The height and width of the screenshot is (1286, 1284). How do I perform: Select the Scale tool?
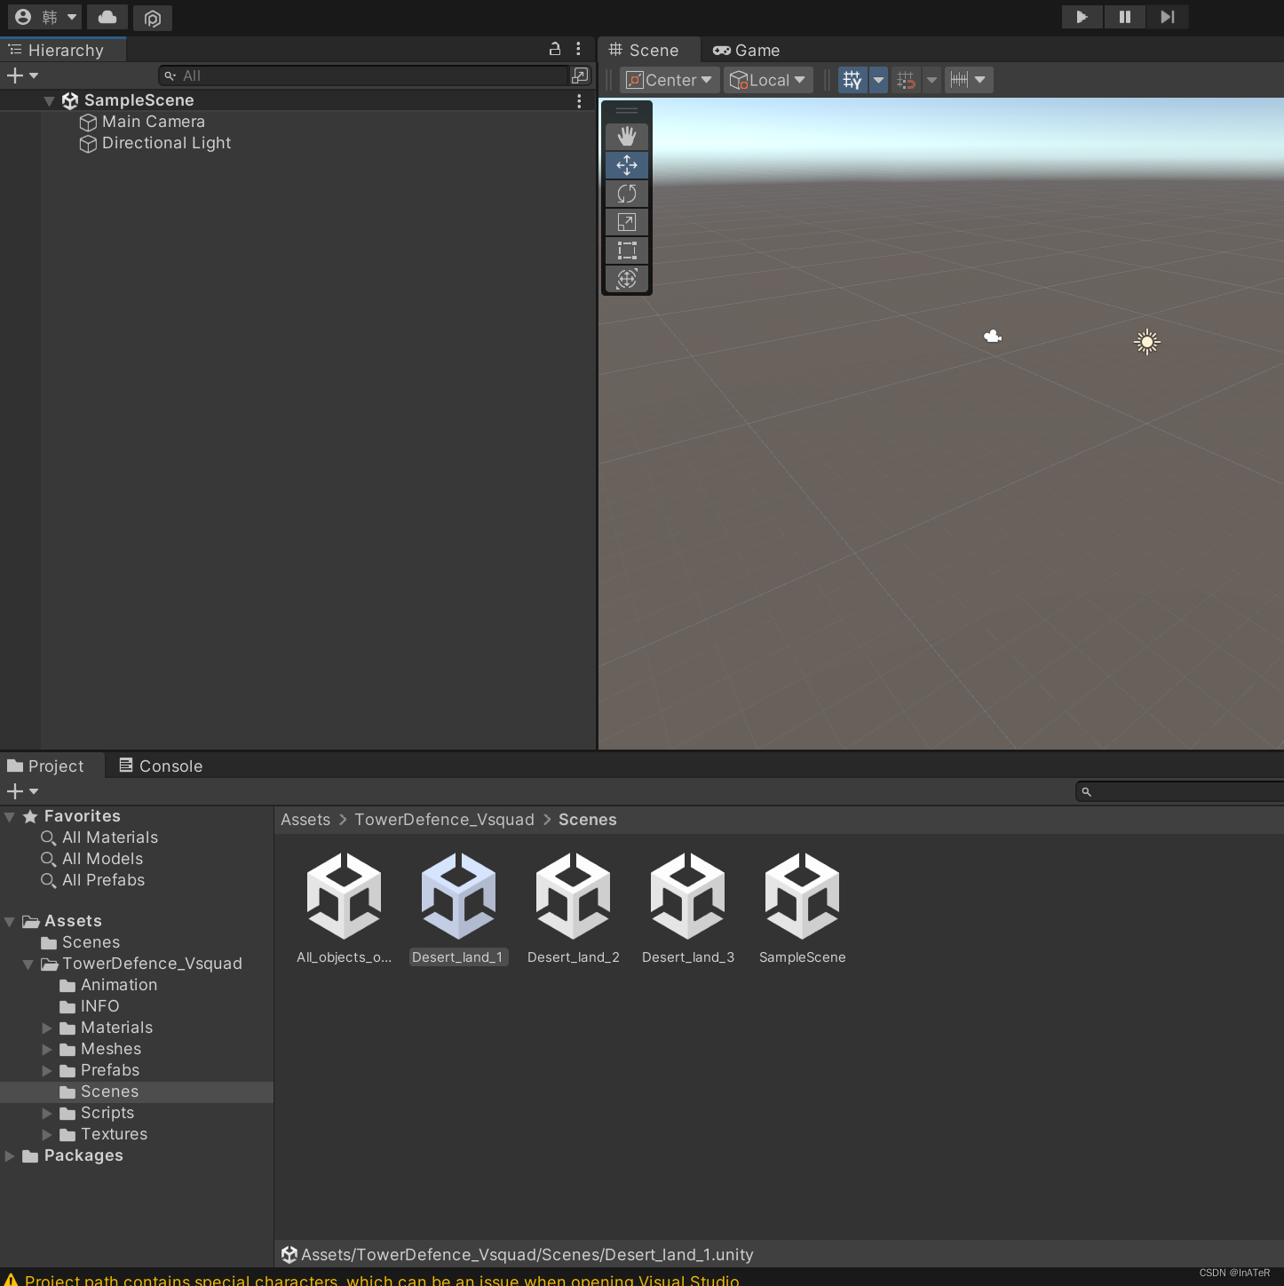coord(627,221)
